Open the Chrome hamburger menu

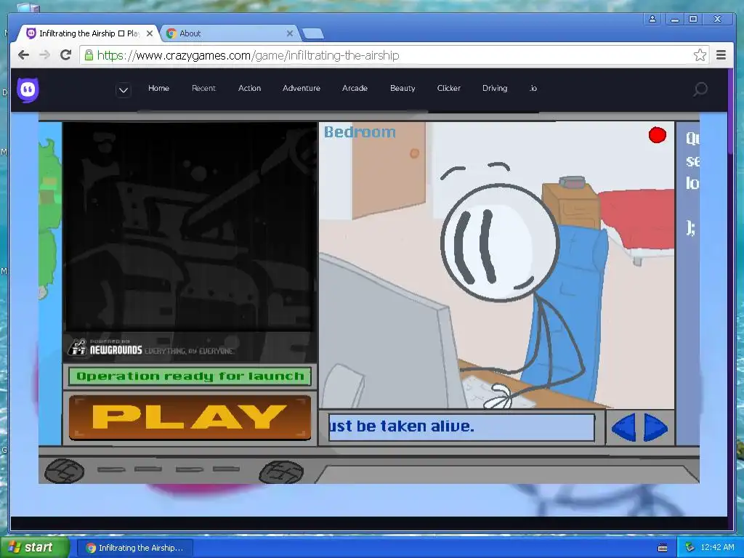tap(721, 55)
